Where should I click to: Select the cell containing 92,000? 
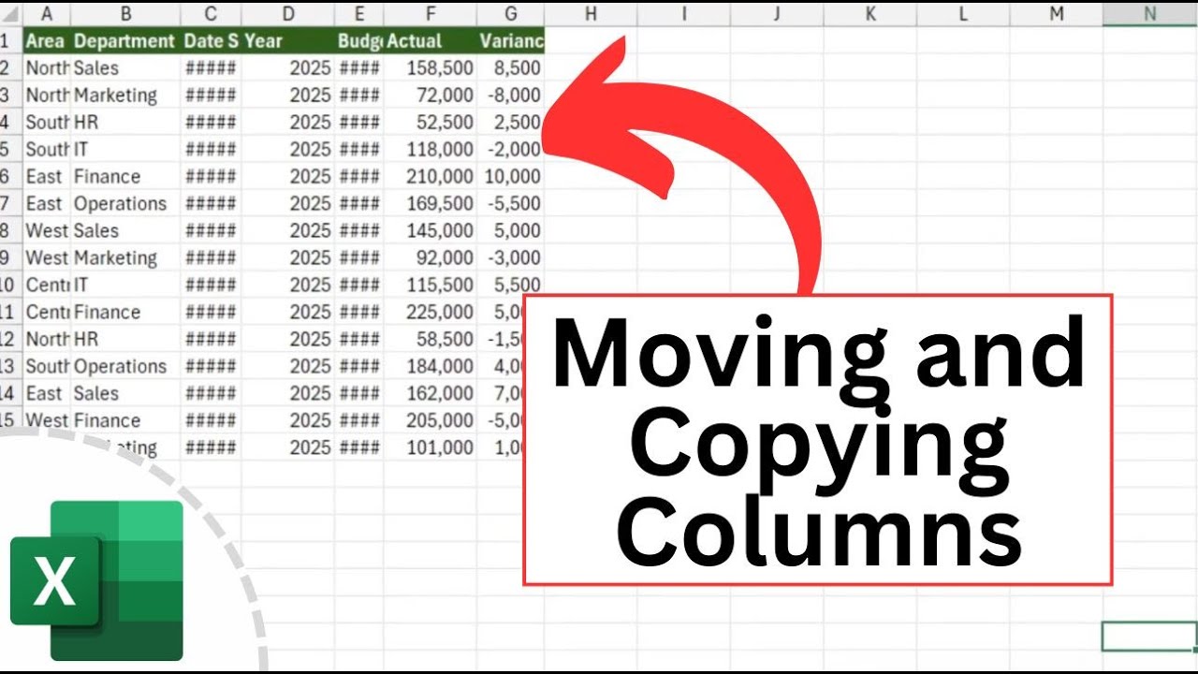[x=430, y=257]
